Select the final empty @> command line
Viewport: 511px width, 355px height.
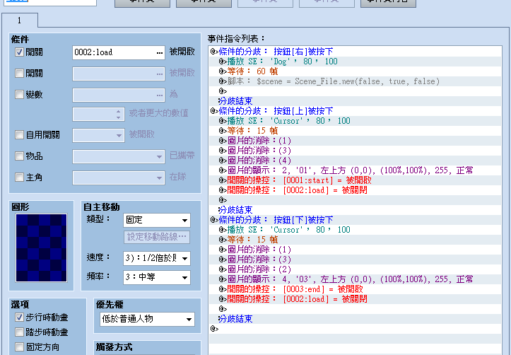356,329
